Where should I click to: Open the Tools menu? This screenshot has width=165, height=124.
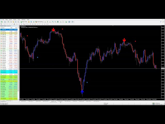pyautogui.click(x=19, y=20)
